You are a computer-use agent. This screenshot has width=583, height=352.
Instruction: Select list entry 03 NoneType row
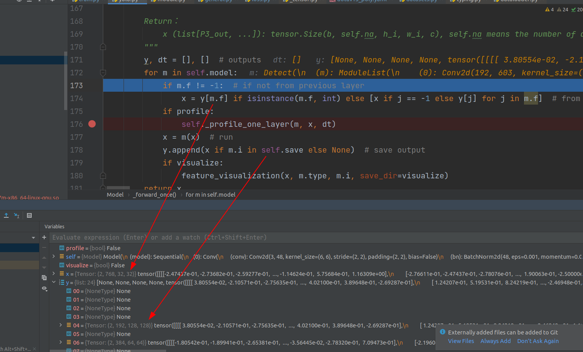tap(317, 317)
